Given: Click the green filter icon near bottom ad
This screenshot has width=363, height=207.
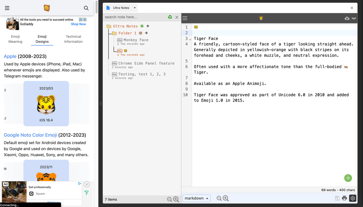Looking at the screenshot, I should point(86,193).
